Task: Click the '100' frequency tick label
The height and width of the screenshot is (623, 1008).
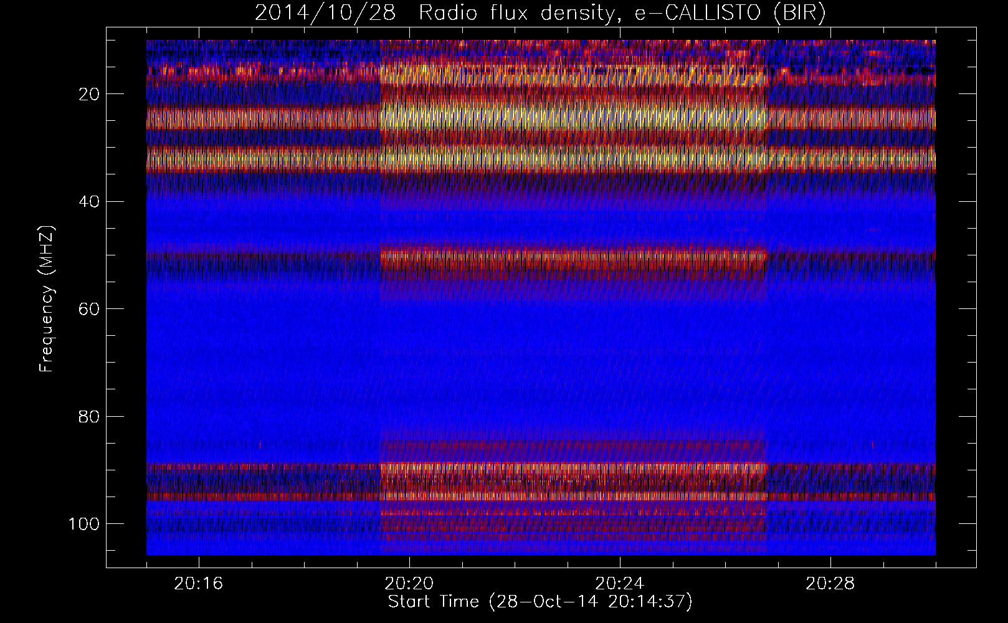Action: point(84,523)
